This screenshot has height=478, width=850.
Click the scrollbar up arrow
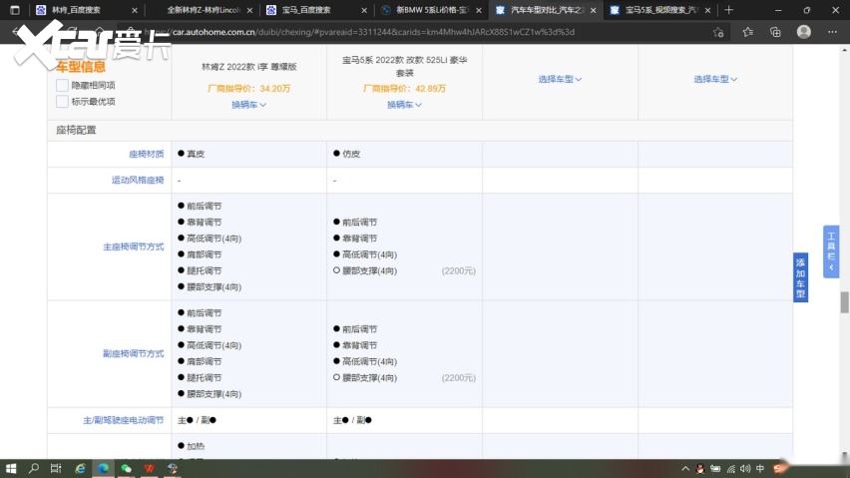tap(845, 50)
